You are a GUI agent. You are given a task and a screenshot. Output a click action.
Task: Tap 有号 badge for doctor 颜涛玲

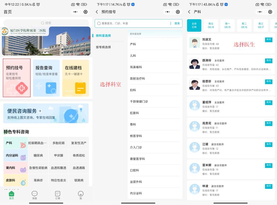(268, 61)
